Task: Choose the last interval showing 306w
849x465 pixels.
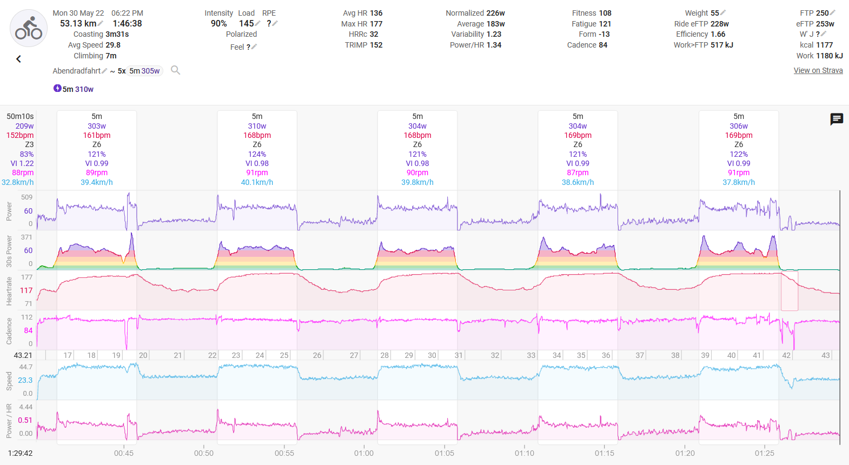Action: pos(739,149)
